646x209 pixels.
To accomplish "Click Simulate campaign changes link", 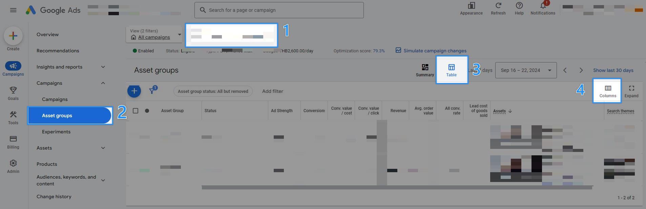I will tap(435, 51).
